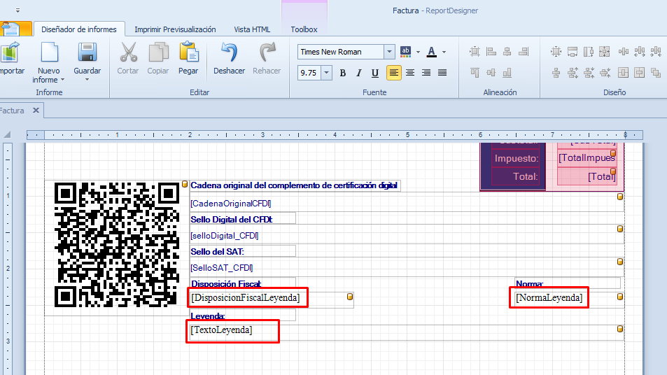Apply justified text alignment
The width and height of the screenshot is (667, 375).
(x=442, y=73)
